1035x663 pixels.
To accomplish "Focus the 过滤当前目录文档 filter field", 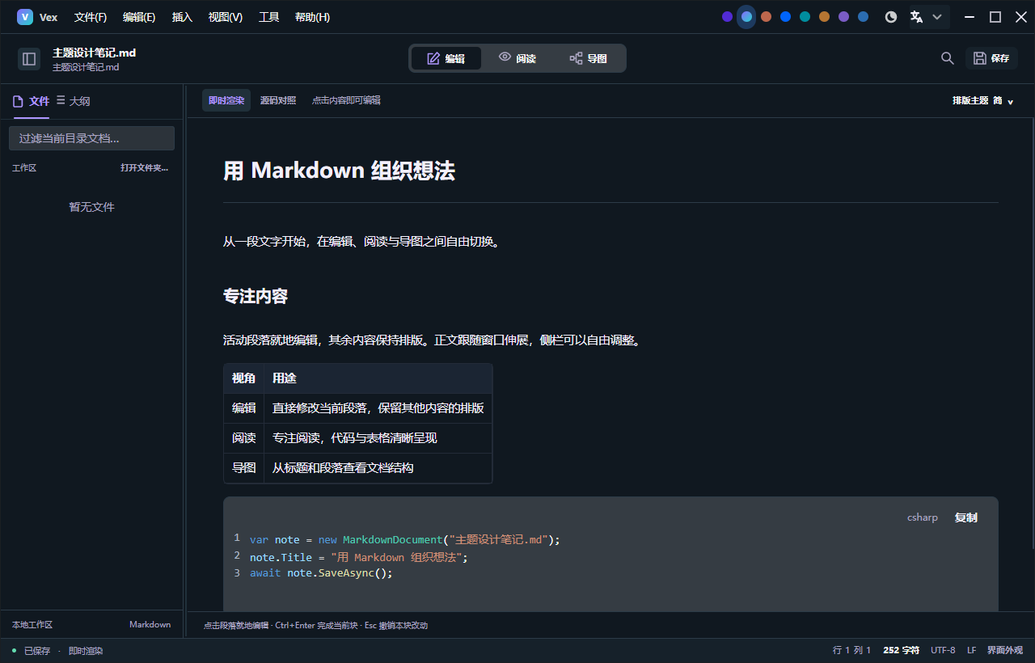I will pyautogui.click(x=91, y=138).
